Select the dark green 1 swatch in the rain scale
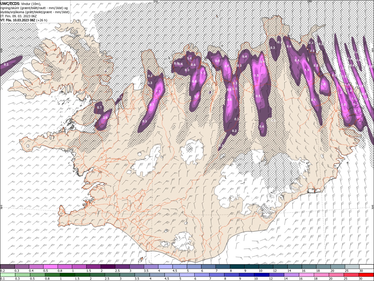The image size is (374, 281). point(67,275)
